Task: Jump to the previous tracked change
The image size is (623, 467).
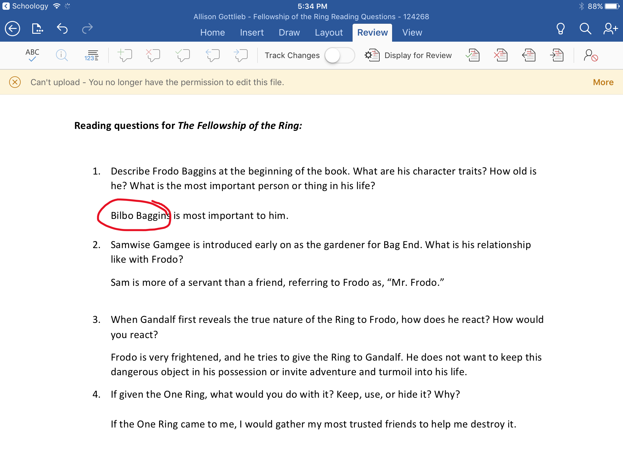Action: [529, 55]
